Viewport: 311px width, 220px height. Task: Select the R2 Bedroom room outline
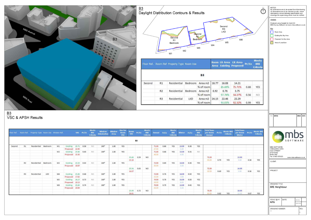196,37
